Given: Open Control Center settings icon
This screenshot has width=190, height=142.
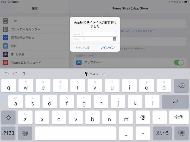Looking at the screenshot, I should click(x=5, y=29).
